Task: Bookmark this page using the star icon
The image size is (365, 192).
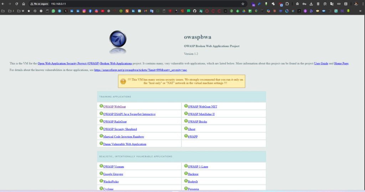Action: pyautogui.click(x=243, y=4)
